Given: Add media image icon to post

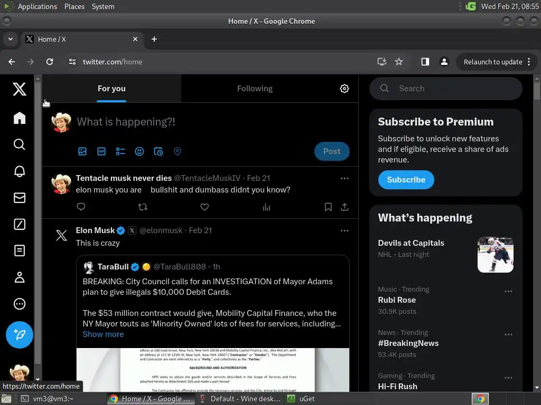Looking at the screenshot, I should [x=82, y=151].
